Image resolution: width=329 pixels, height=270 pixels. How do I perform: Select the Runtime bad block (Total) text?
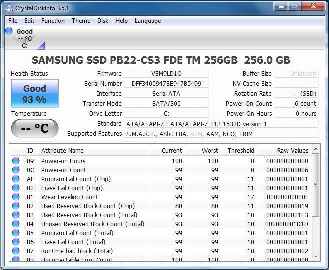pos(77,251)
